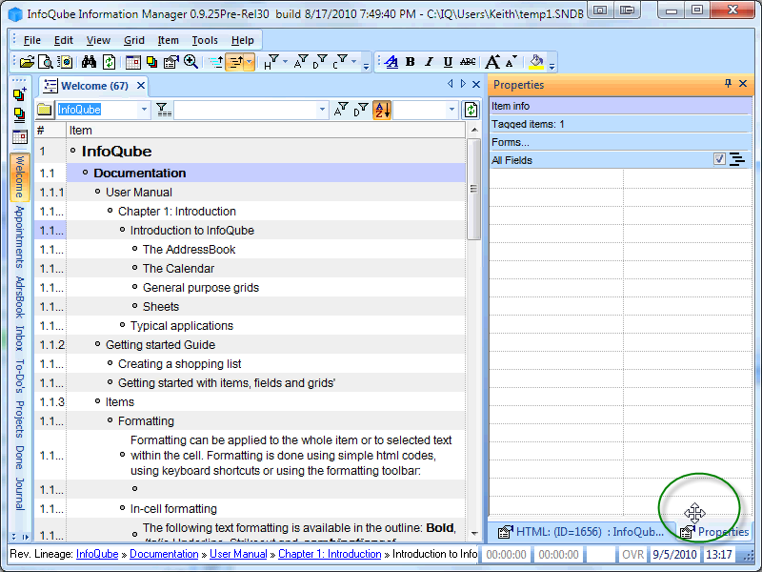Open the calendar icon in top toolbar

coord(132,62)
